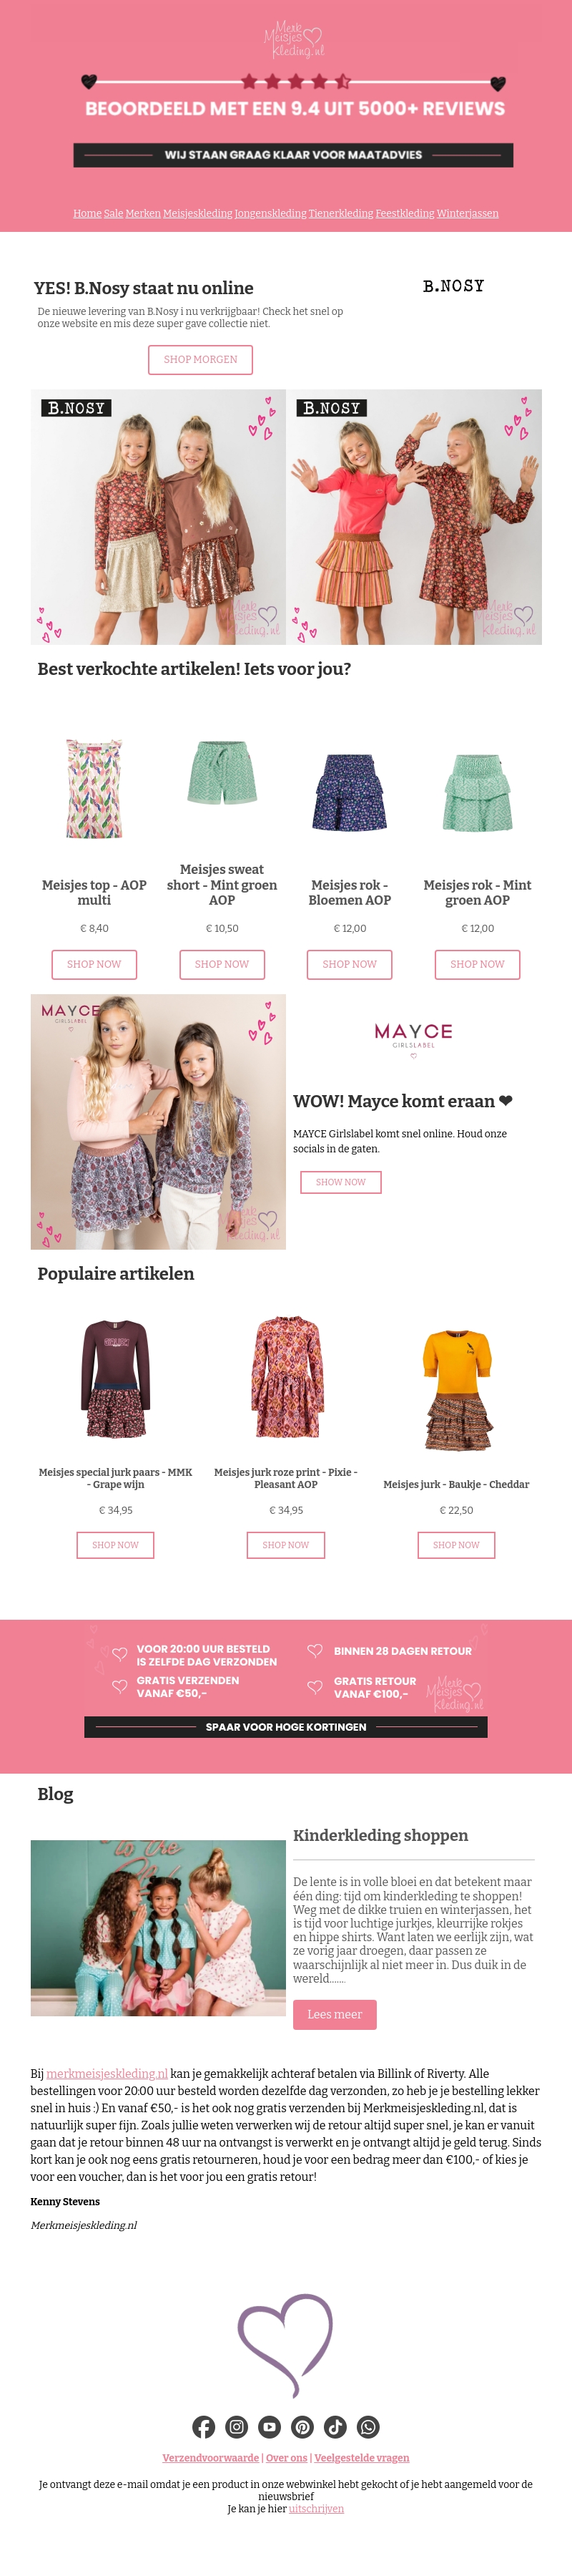Click the Mayce girls promotional photo
The width and height of the screenshot is (572, 2576).
[158, 1121]
